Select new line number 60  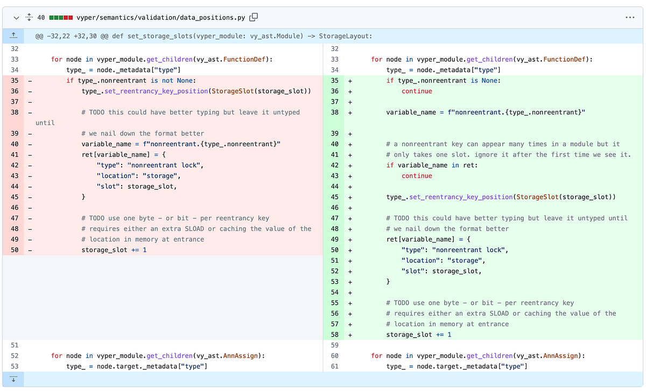(x=334, y=355)
